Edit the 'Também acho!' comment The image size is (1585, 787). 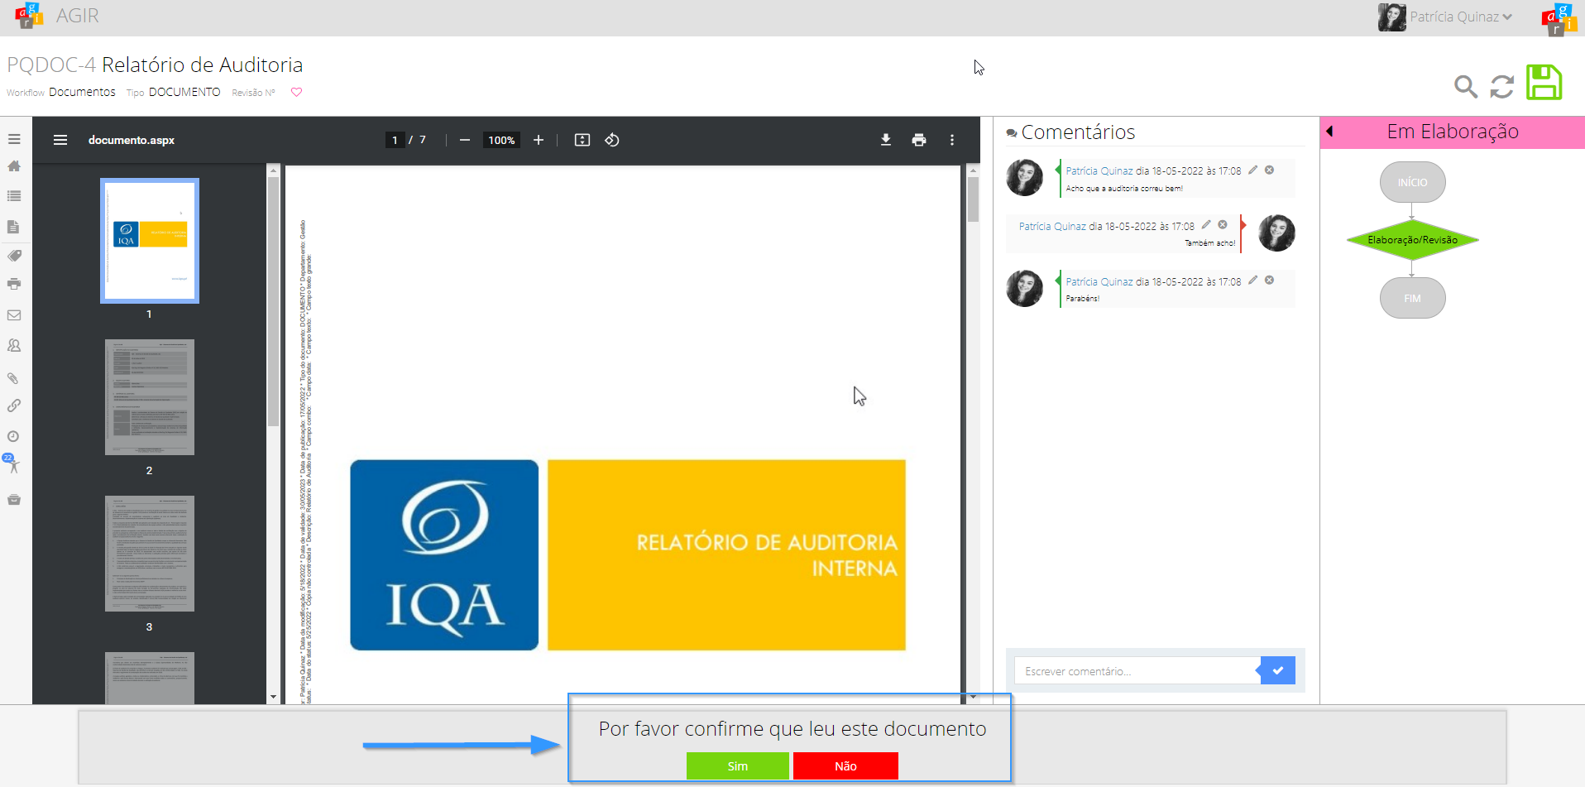(1206, 224)
